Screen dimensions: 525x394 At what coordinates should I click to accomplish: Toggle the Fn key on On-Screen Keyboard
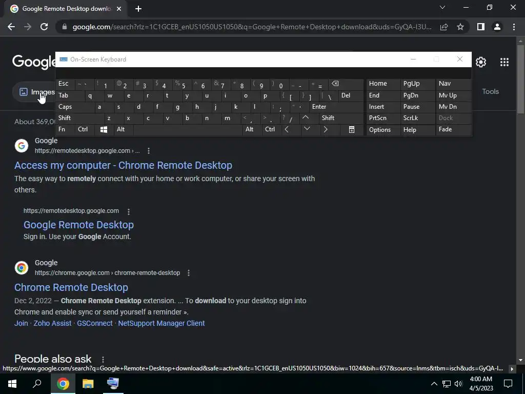coord(65,129)
